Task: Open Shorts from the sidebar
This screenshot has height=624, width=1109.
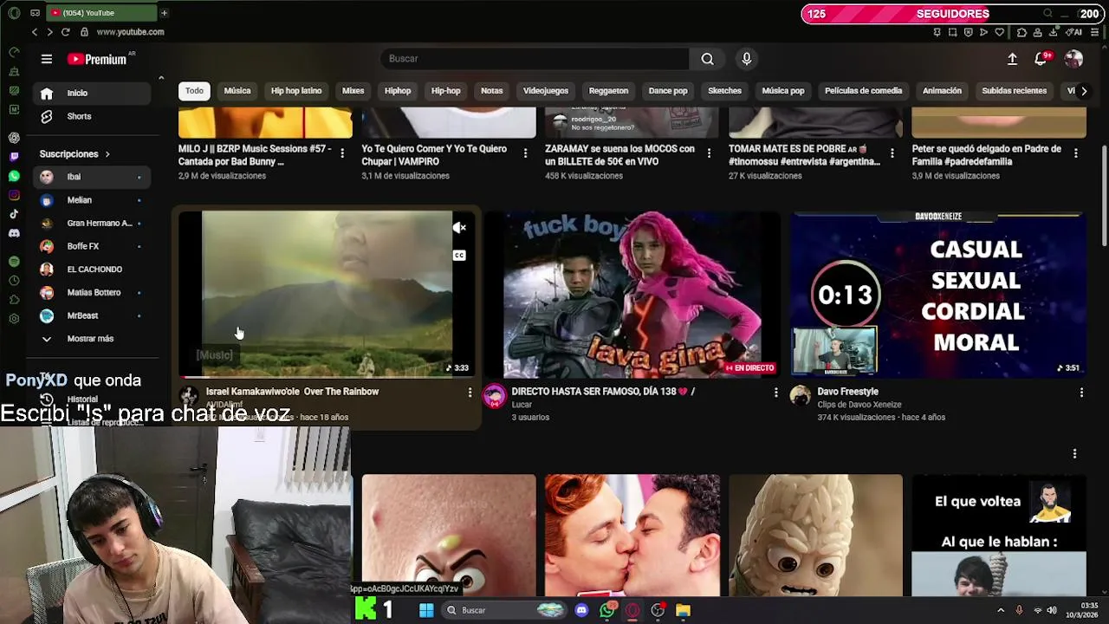Action: (90, 116)
